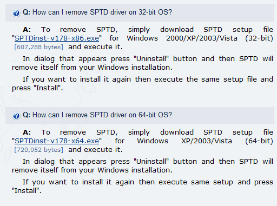The height and width of the screenshot is (206, 277).
Task: Click "Windows 2000/XP/2003/Vista" text
Action: pyautogui.click(x=182, y=38)
